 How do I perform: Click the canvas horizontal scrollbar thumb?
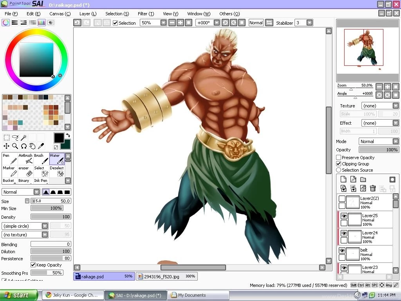(193, 267)
